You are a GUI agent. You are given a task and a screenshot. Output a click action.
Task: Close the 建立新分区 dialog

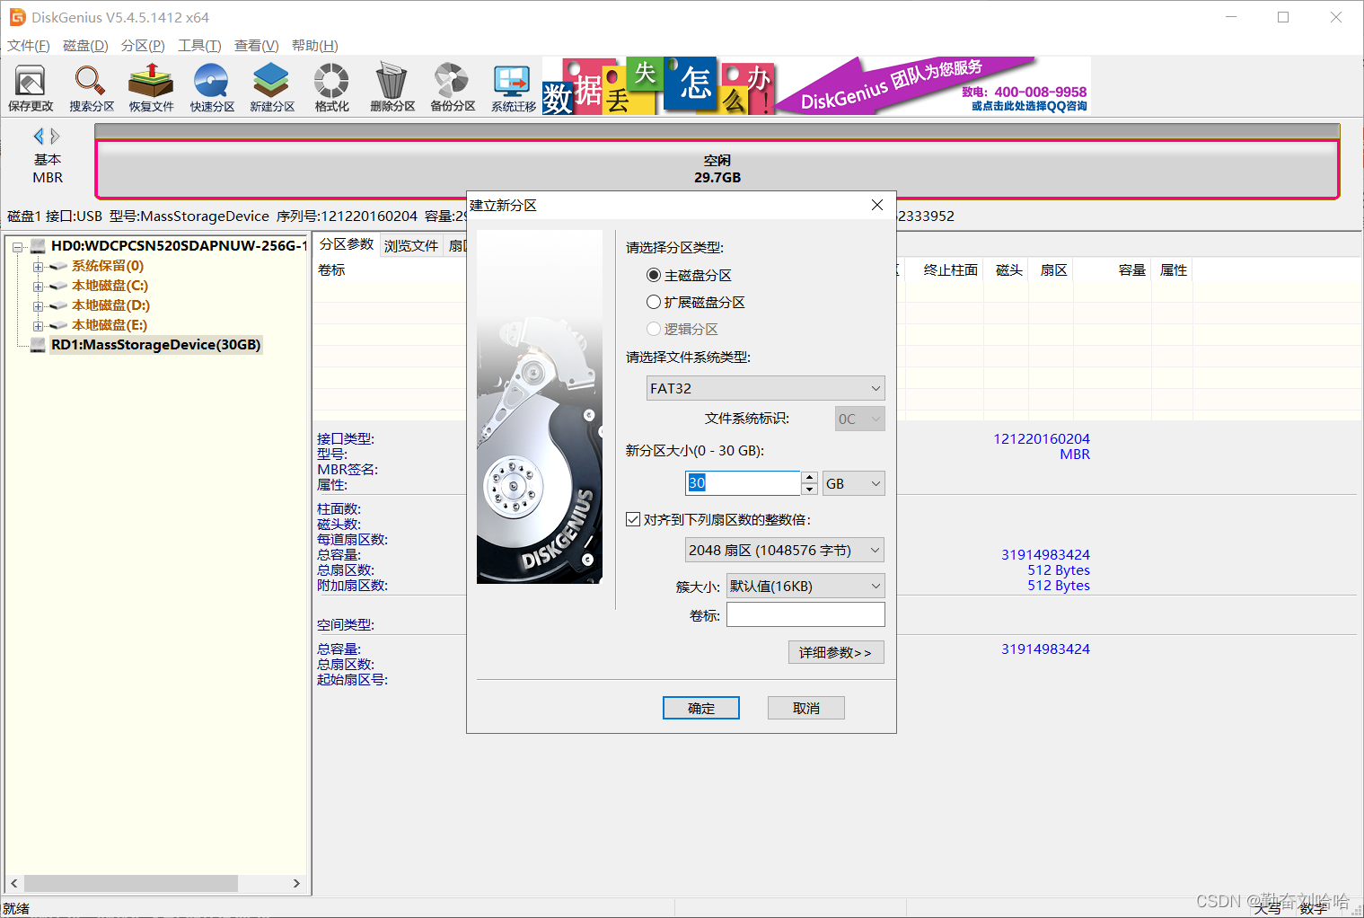tap(877, 205)
